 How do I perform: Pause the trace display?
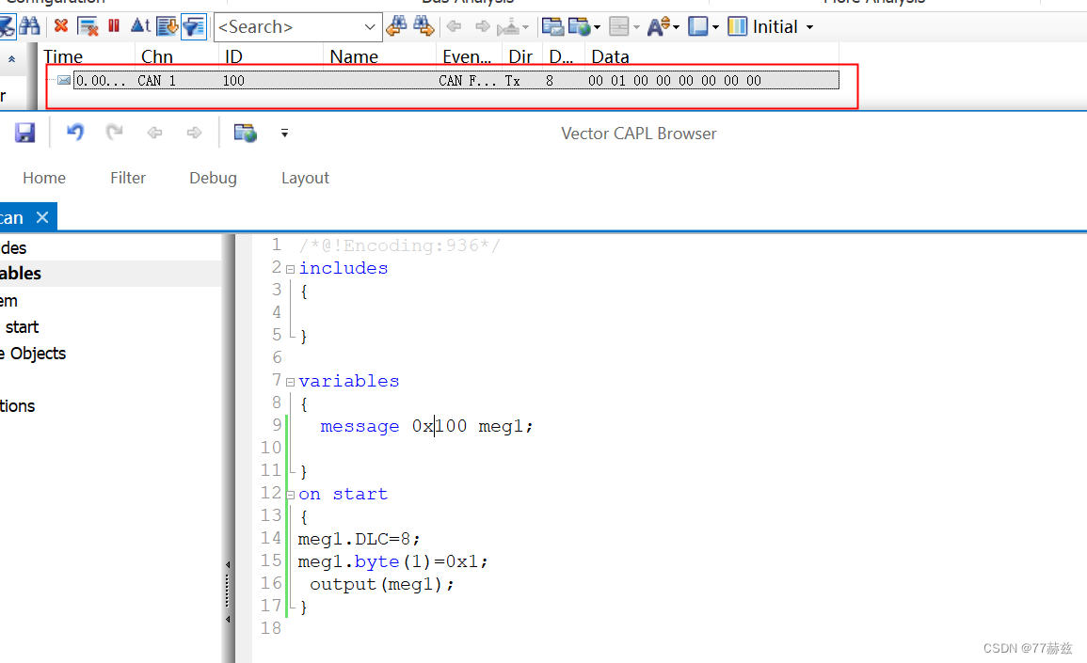pos(115,26)
